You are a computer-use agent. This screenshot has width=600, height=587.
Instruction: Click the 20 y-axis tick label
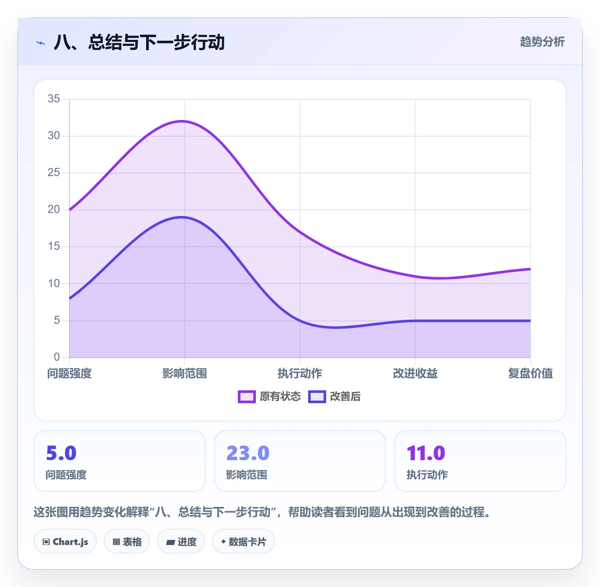pos(54,209)
